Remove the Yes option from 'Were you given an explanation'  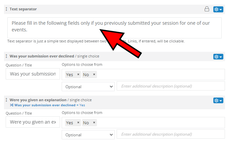click(78, 123)
